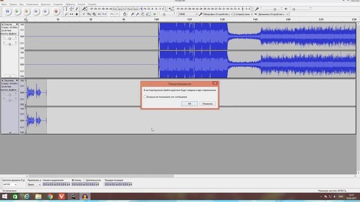Click the audio position time field
Screen dimensions: 360x202
[x=118, y=185]
